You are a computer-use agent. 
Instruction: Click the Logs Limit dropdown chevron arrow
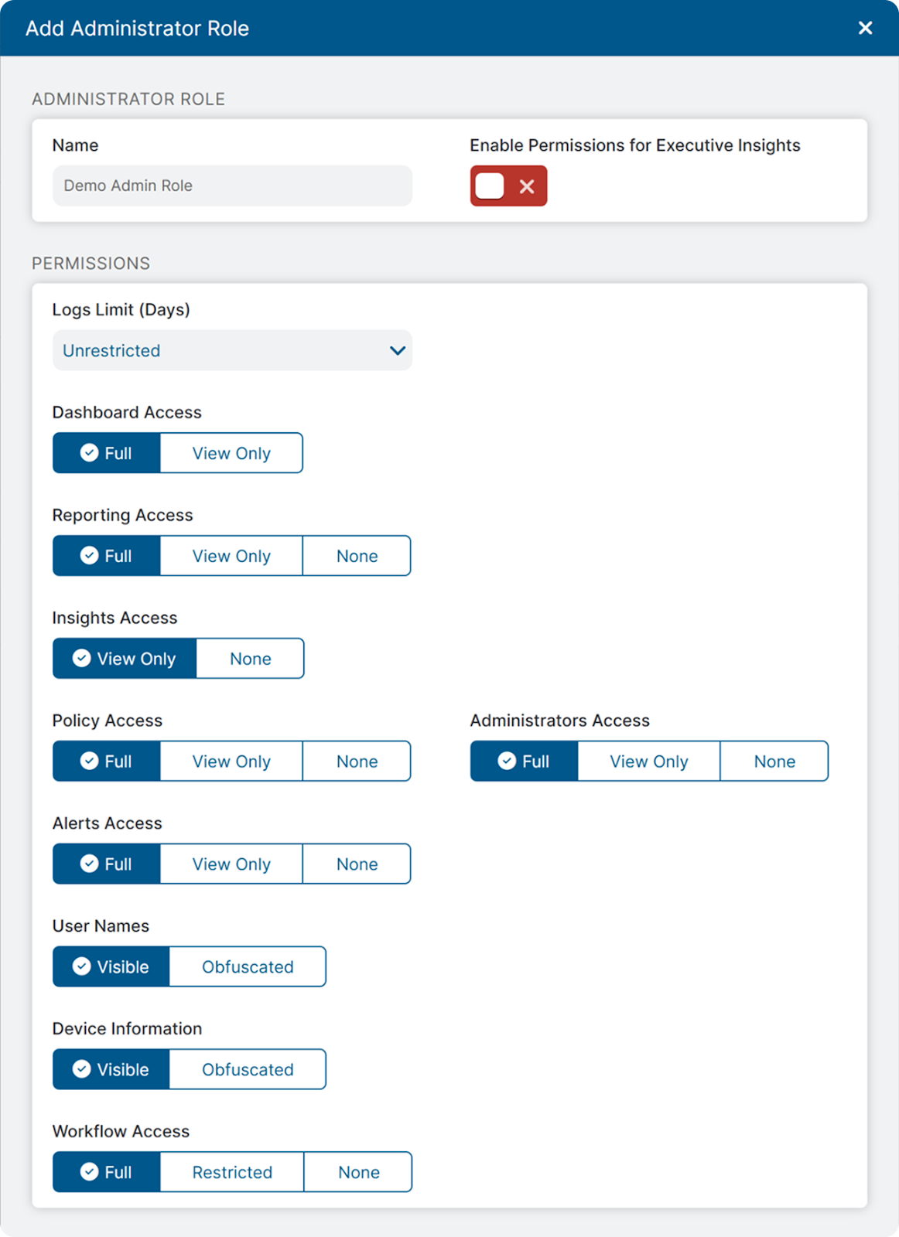pos(398,351)
